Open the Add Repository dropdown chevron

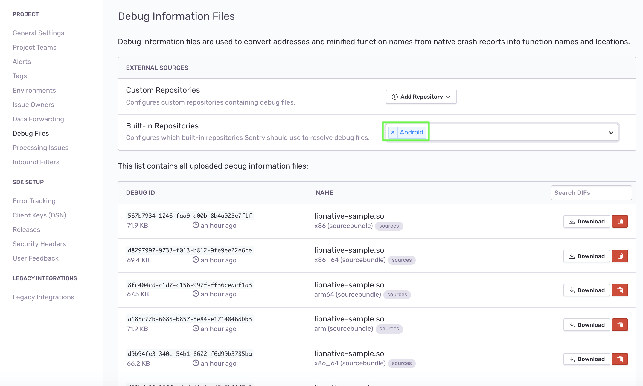coord(448,97)
